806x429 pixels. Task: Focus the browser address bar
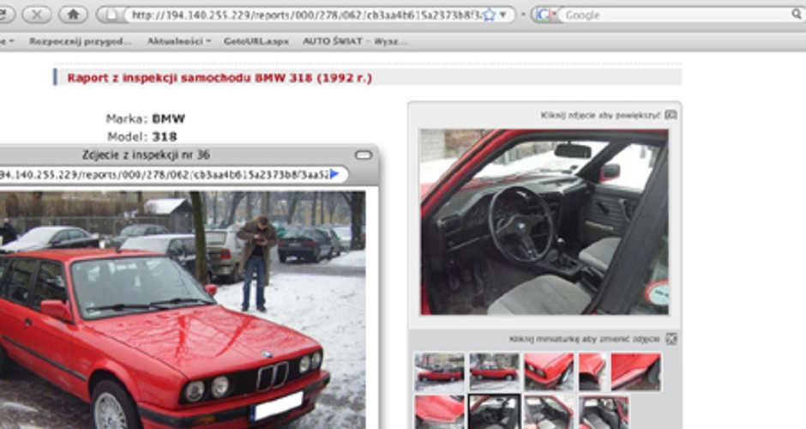[306, 15]
